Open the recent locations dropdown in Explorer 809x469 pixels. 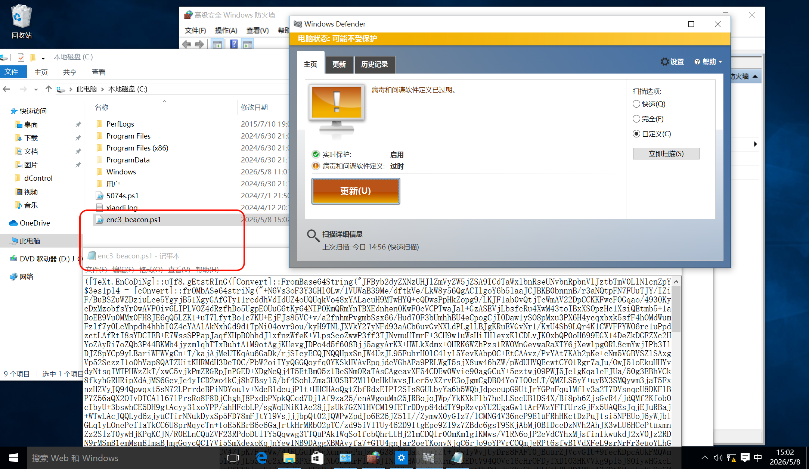point(36,89)
